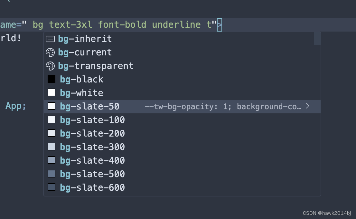356x219 pixels.
Task: Choose bg-slate-500 suggestion text
Action: coord(92,174)
